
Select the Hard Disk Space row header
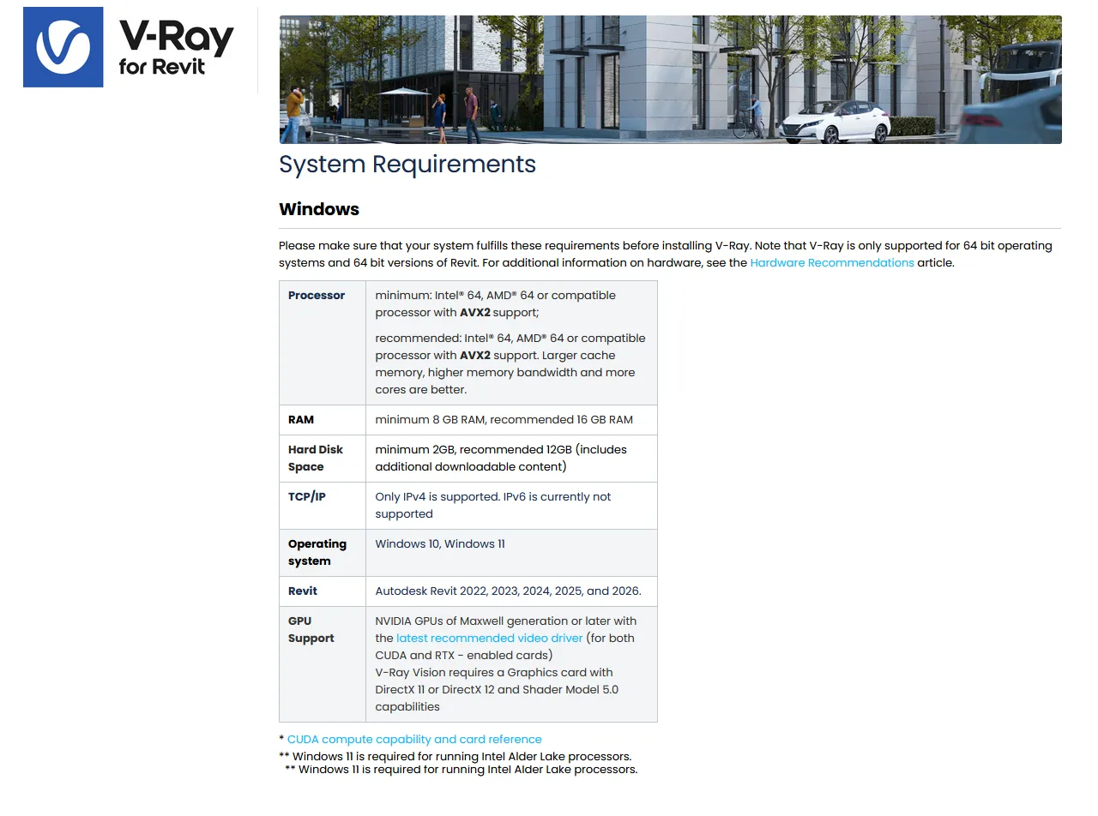317,458
